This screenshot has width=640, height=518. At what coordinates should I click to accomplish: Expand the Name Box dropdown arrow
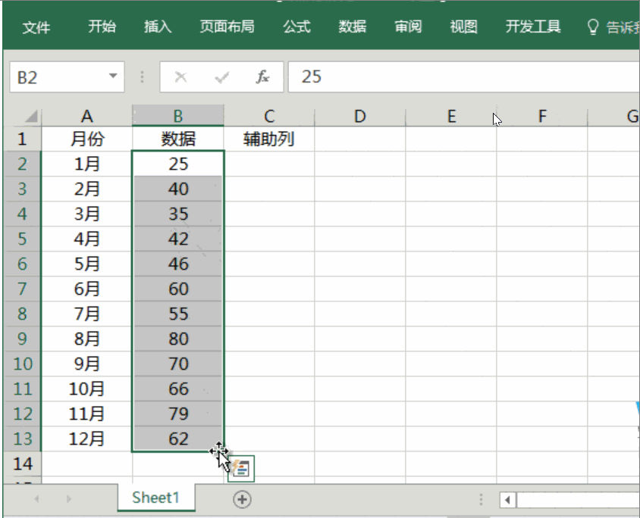coord(113,76)
